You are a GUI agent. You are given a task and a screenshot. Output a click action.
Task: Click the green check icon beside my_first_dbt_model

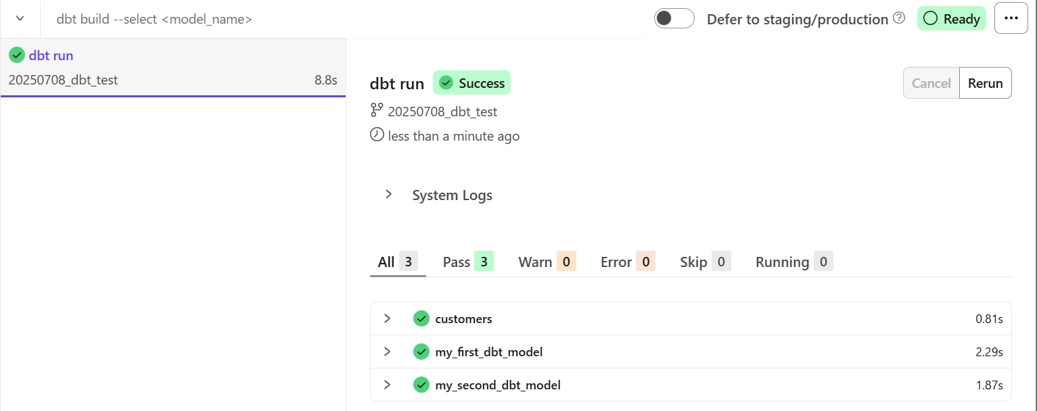coord(421,352)
